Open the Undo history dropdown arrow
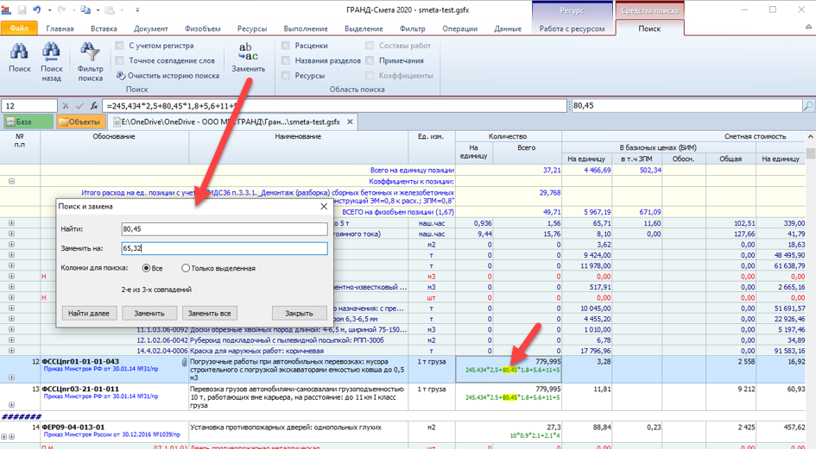Viewport: 816px width, 449px height. [49, 9]
